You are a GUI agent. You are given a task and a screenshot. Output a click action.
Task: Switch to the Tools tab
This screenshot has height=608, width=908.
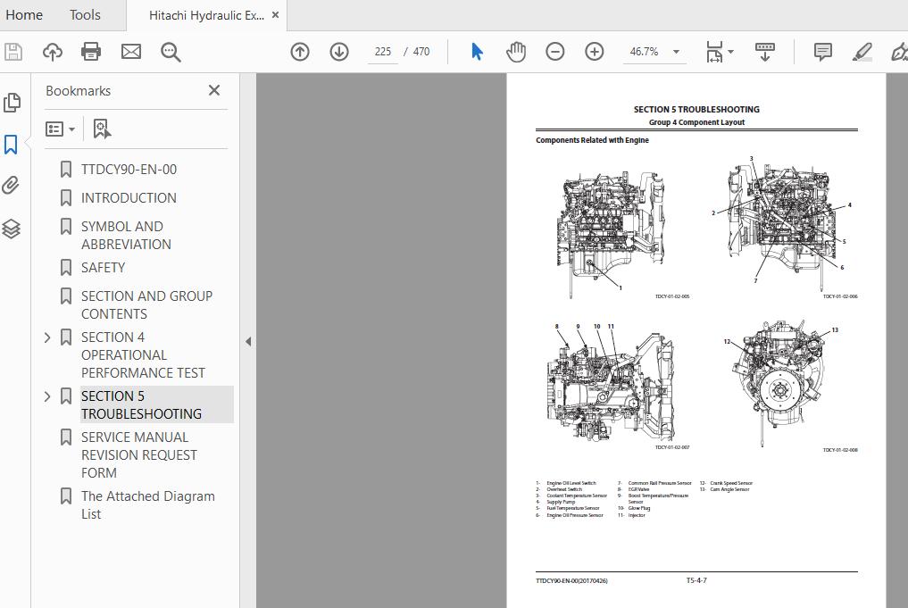pos(85,15)
